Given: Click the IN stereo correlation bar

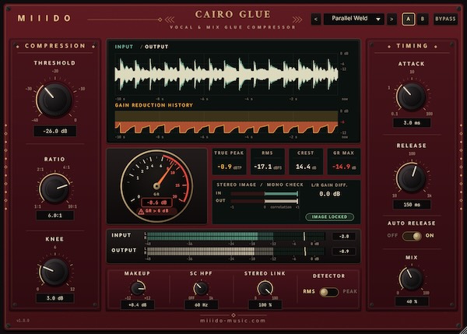Looking at the screenshot, I should (265, 194).
